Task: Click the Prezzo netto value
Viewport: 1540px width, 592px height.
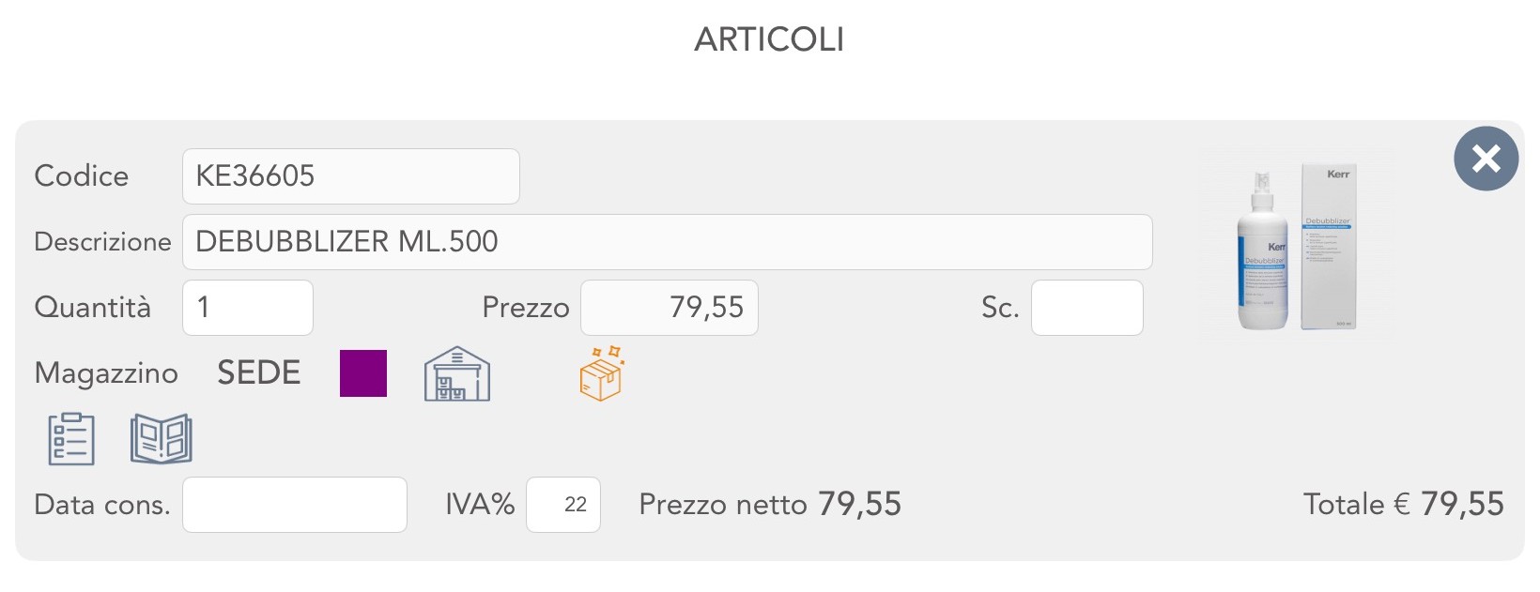Action: (859, 505)
